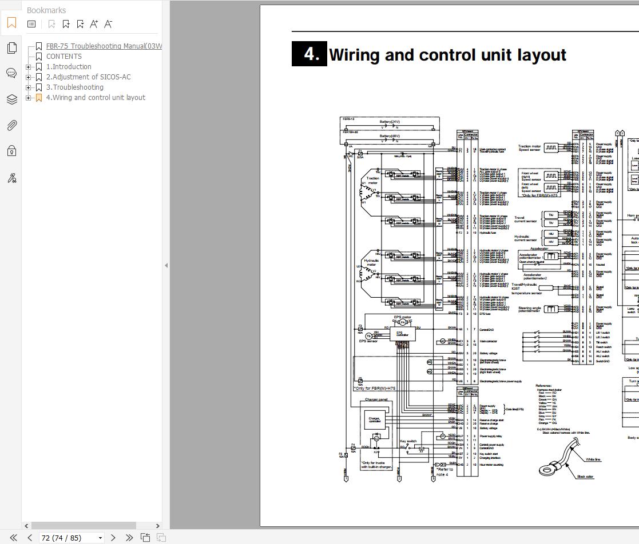Screen dimensions: 639x544
Task: Go to the previous page
Action: [x=30, y=538]
